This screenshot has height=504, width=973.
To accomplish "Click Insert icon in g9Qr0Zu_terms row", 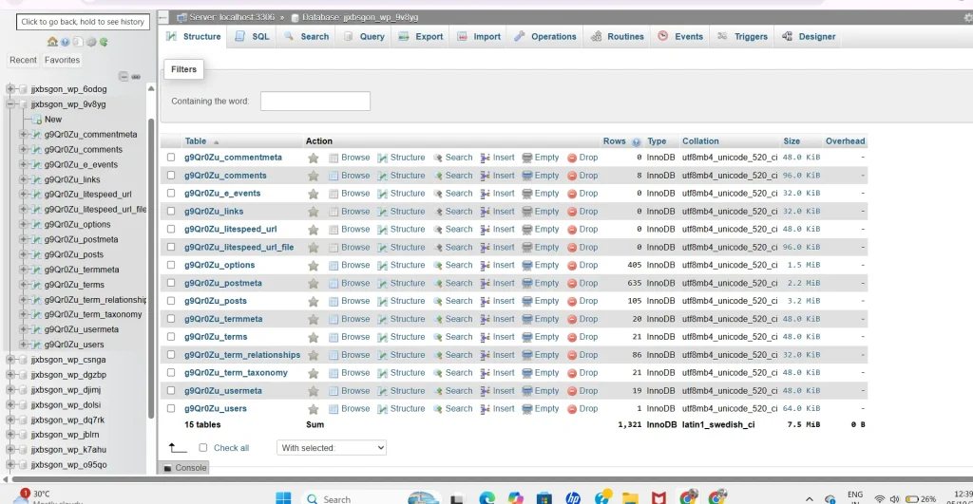I will tap(486, 337).
